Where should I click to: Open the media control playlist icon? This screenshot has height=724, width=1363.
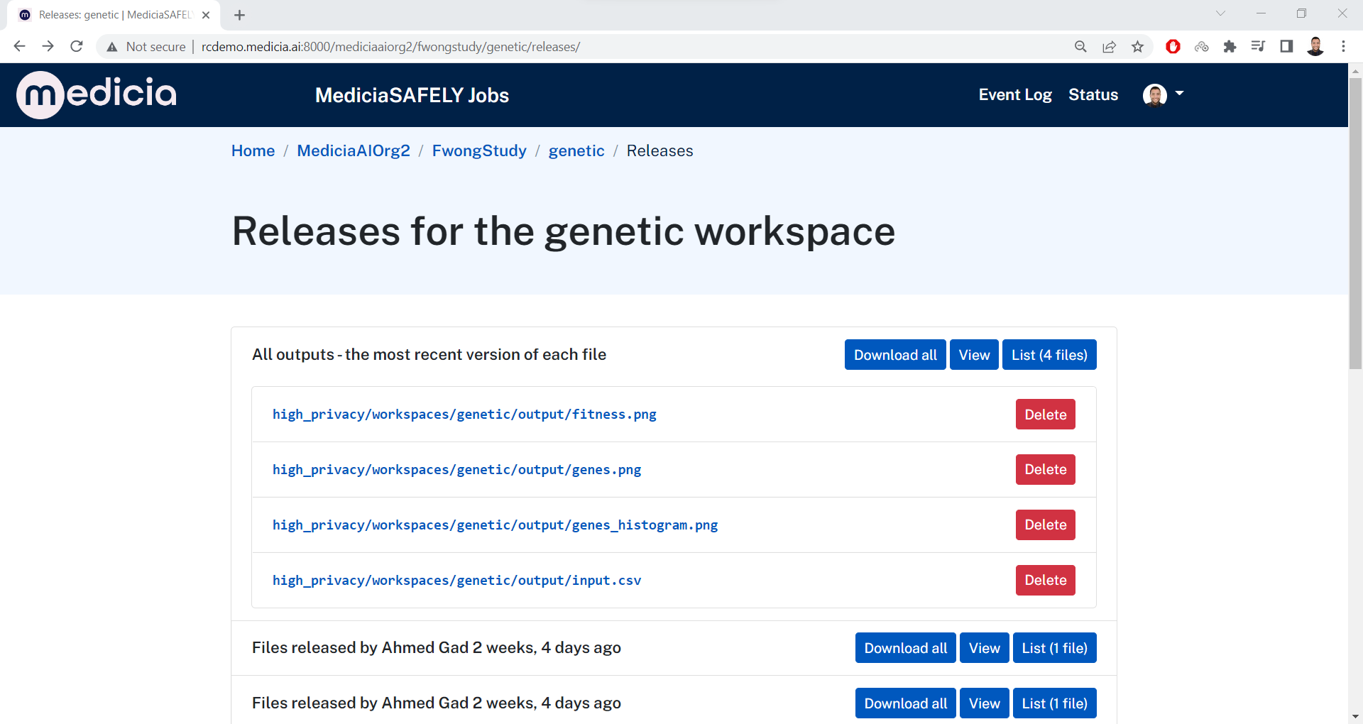pos(1258,47)
